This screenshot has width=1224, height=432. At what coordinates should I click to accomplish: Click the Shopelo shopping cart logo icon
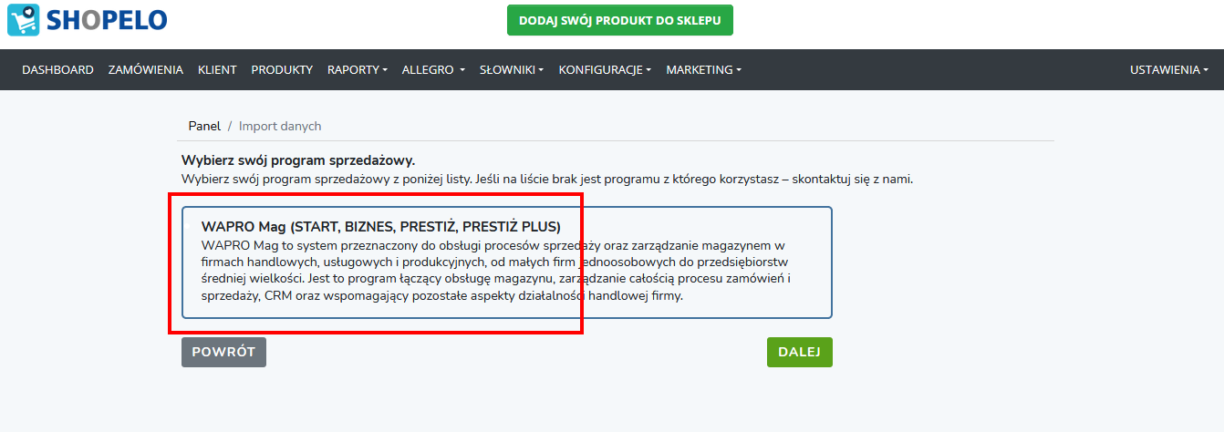[x=24, y=20]
